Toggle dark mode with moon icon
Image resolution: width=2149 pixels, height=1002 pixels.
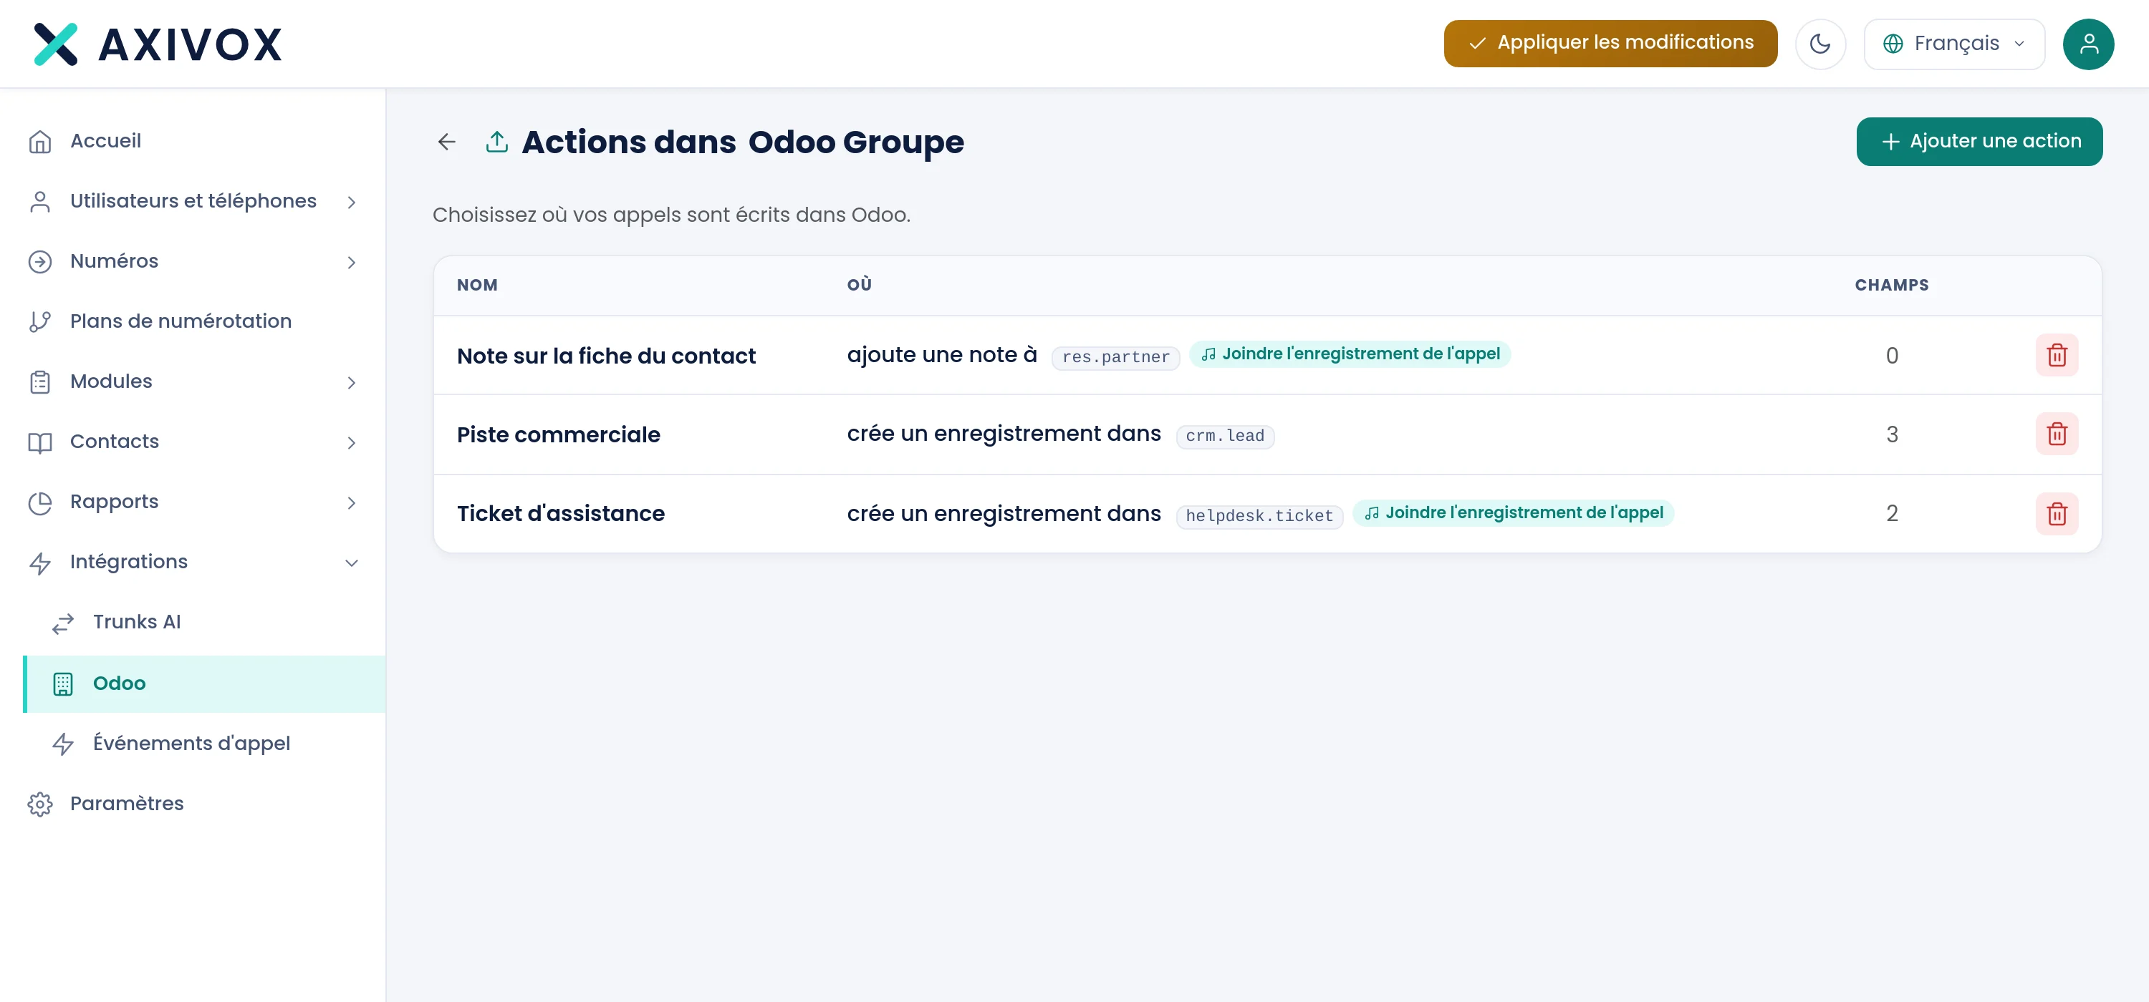[1819, 44]
